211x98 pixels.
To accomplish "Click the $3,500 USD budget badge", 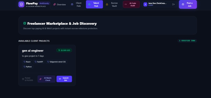I will pos(64,50).
